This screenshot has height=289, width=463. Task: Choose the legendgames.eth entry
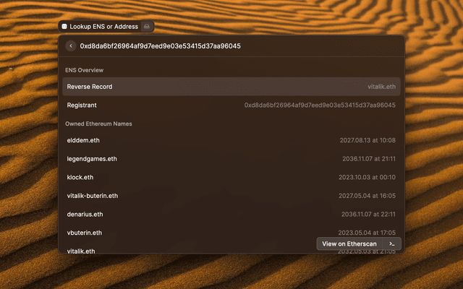[92, 159]
